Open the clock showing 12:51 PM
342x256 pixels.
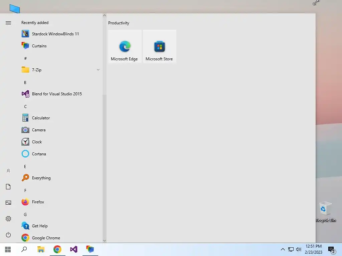[x=313, y=249]
